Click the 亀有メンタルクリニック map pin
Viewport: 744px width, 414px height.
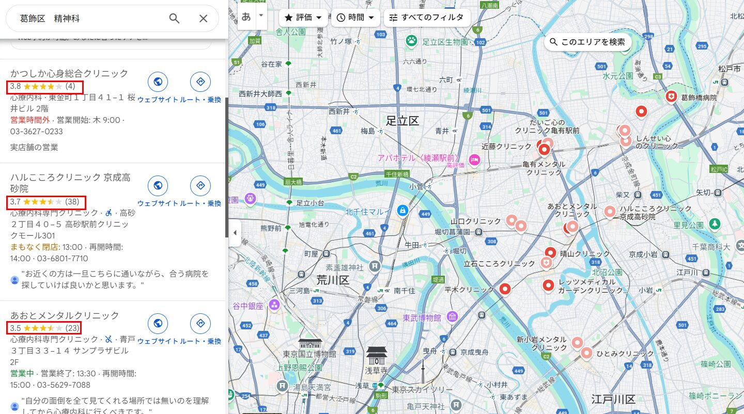coord(544,150)
